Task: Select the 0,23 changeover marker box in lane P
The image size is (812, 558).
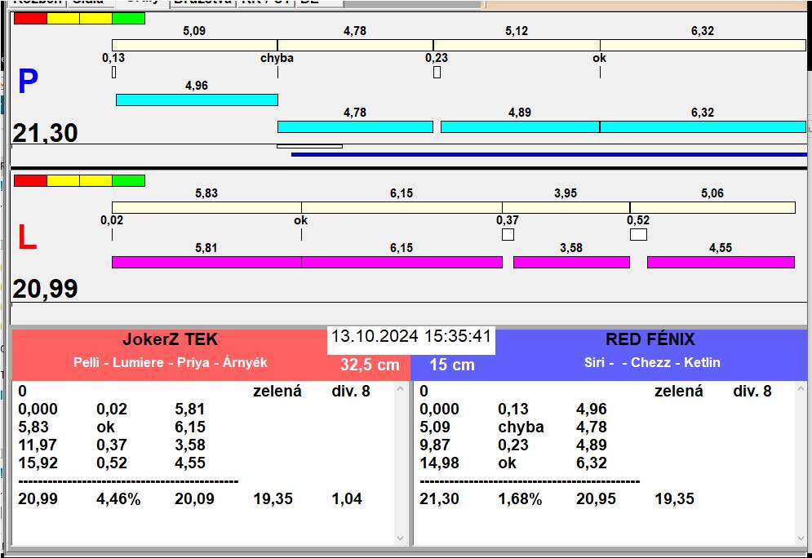Action: click(437, 73)
